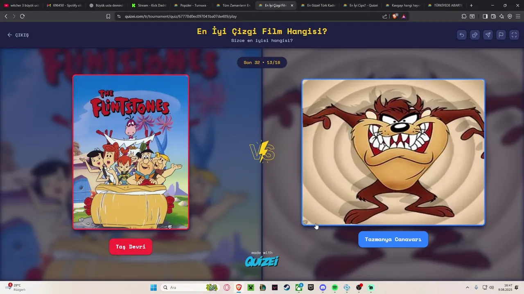
Task: Click the ÇIKIŞ exit button
Action: point(18,35)
